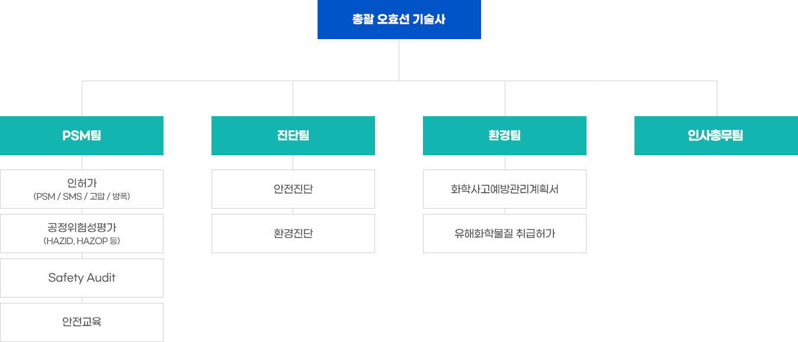Image resolution: width=798 pixels, height=342 pixels.
Task: Click the 공정위험성평가 item box
Action: point(82,234)
